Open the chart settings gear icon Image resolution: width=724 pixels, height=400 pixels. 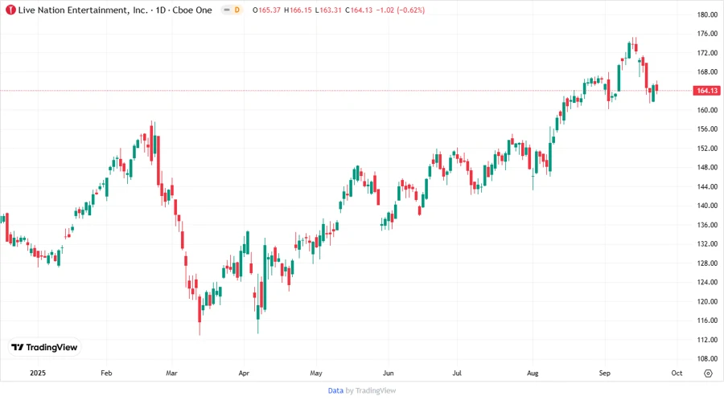(708, 373)
